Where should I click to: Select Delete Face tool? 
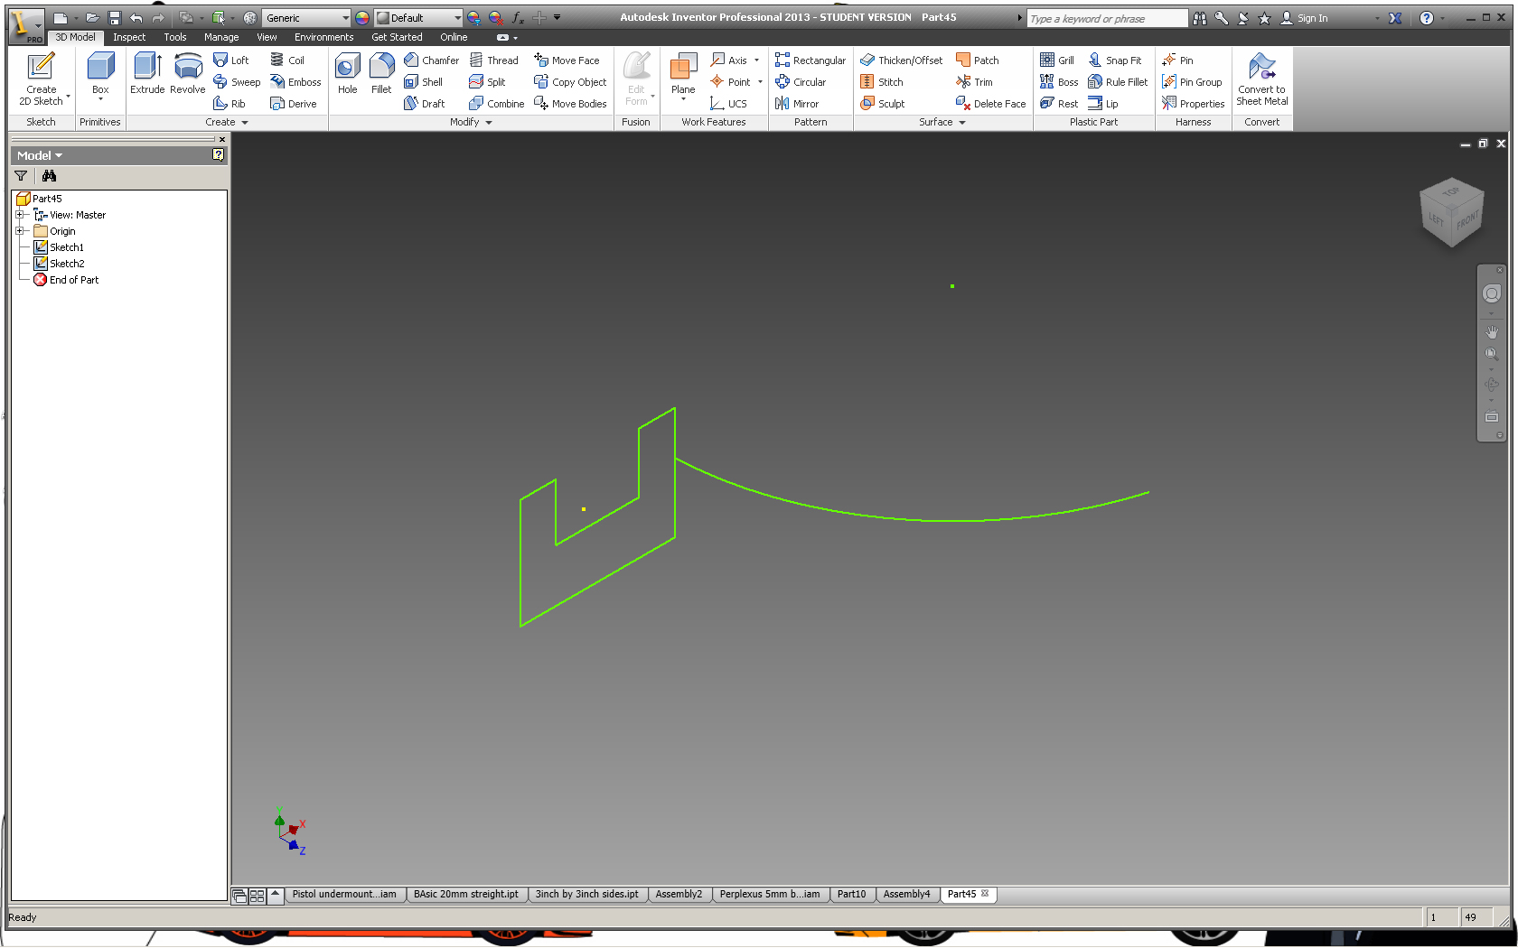coord(991,103)
